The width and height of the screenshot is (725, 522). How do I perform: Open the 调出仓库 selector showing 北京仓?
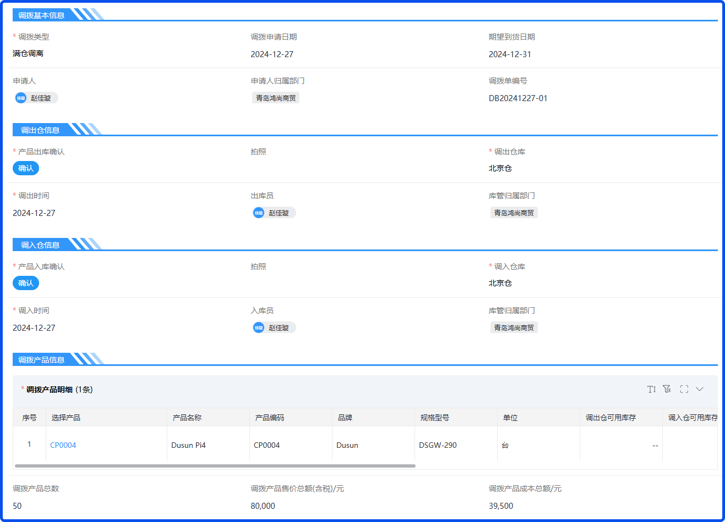point(499,168)
